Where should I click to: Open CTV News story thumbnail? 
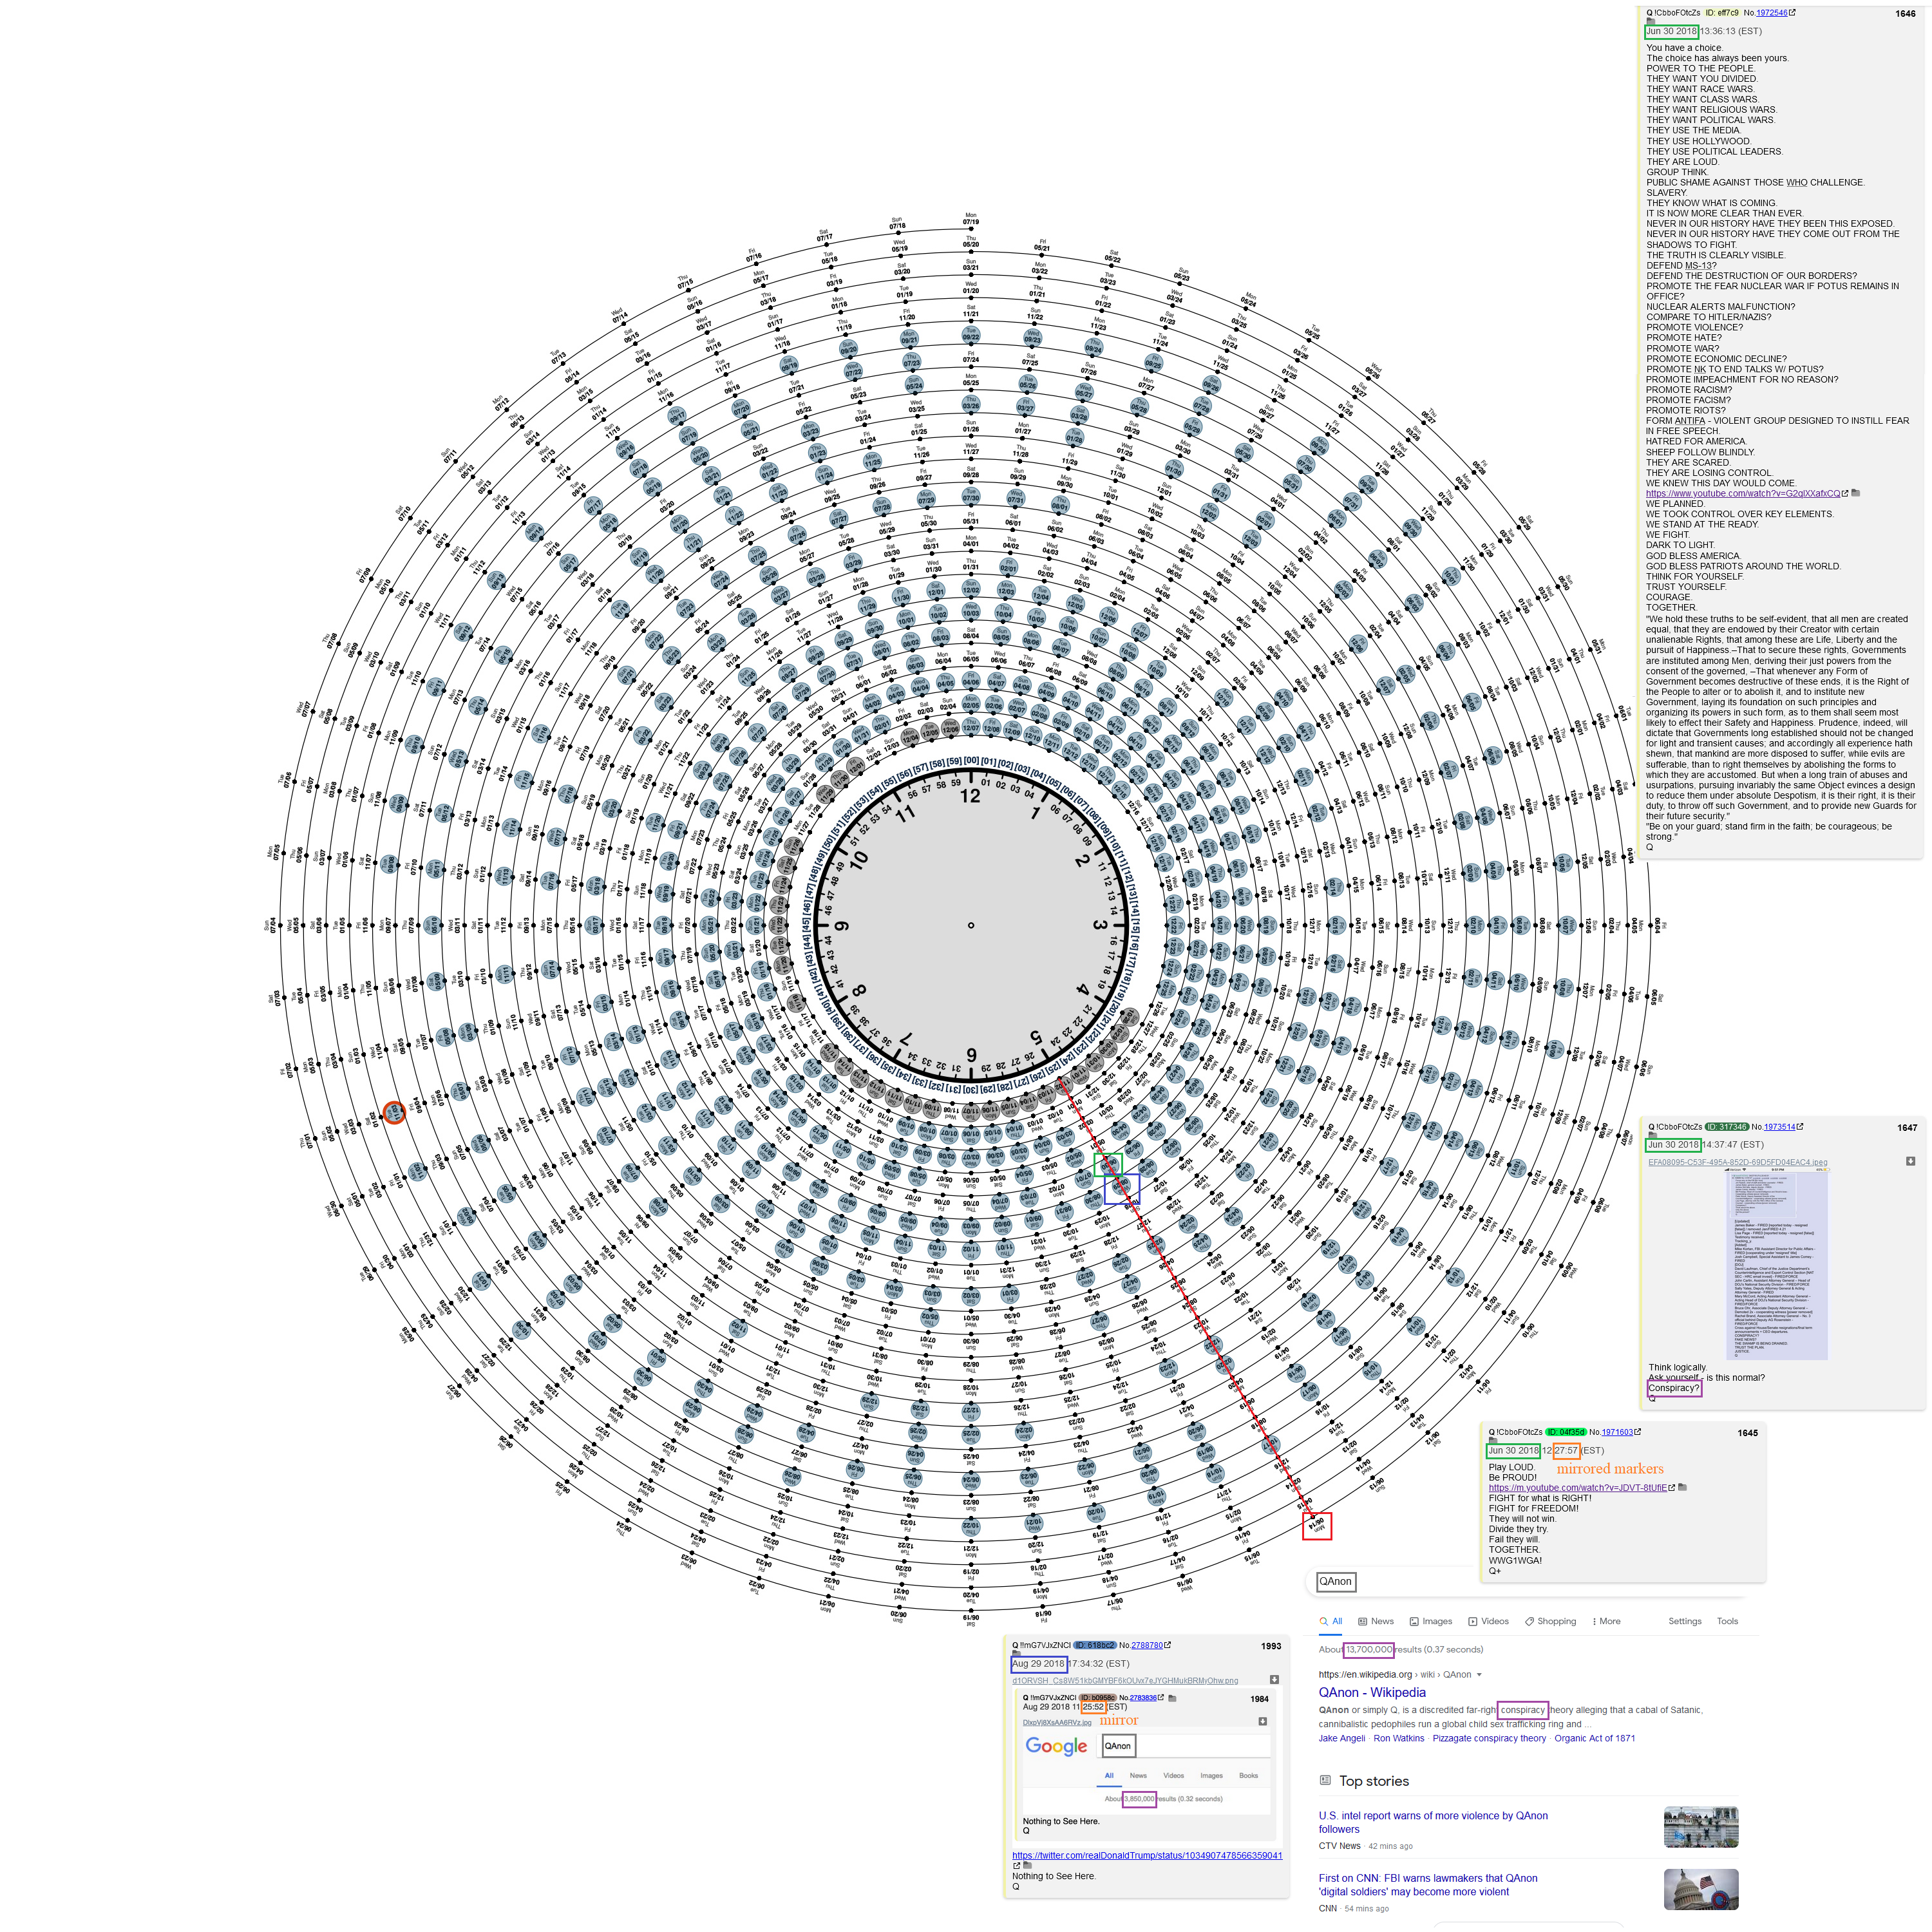[1701, 1827]
